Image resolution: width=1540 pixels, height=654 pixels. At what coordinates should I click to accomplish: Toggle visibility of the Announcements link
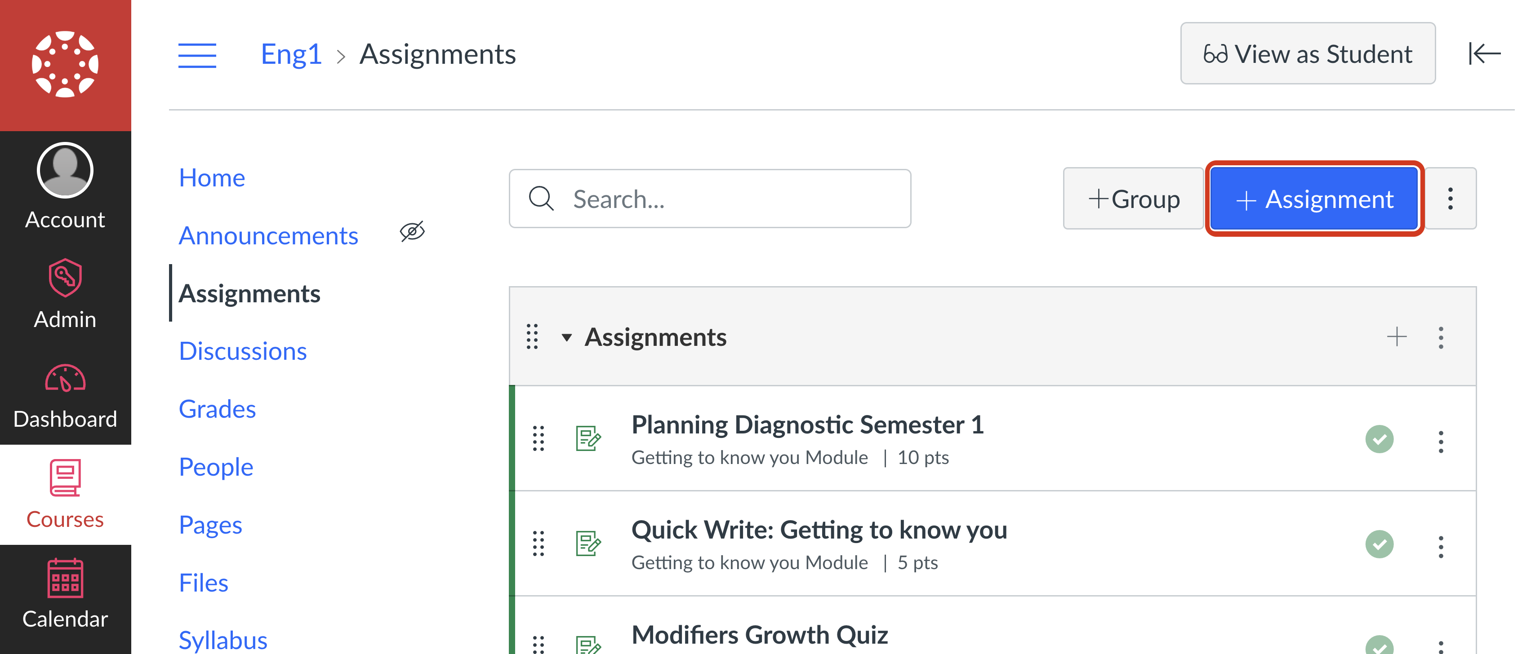(413, 232)
